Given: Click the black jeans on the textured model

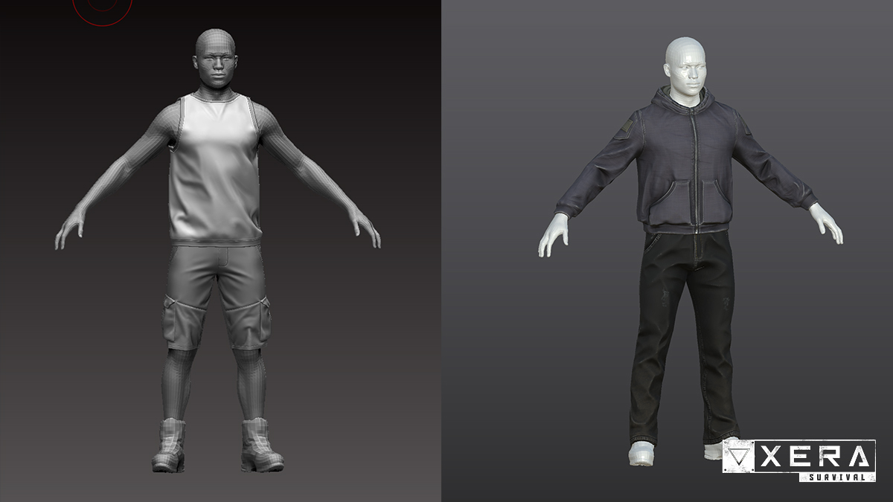Looking at the screenshot, I should pyautogui.click(x=683, y=337).
